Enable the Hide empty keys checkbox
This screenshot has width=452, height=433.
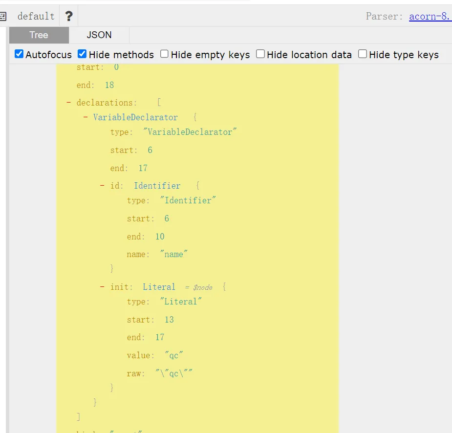point(165,54)
